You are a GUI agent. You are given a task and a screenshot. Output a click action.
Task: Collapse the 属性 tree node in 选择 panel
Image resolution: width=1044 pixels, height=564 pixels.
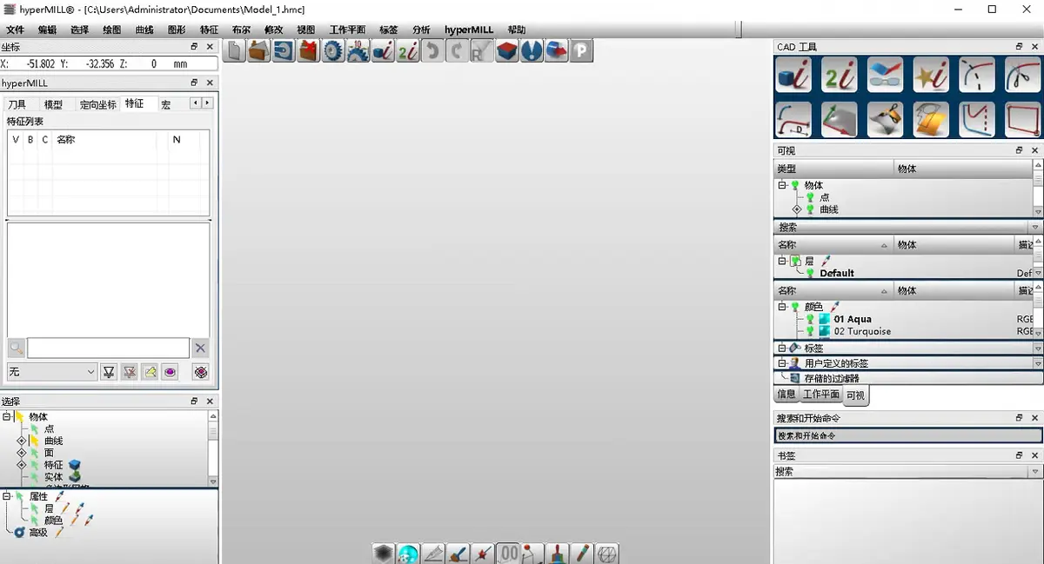6,496
